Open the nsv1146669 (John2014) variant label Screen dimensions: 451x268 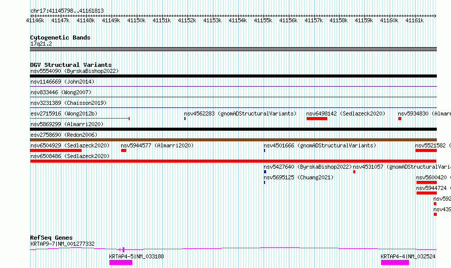(62, 82)
